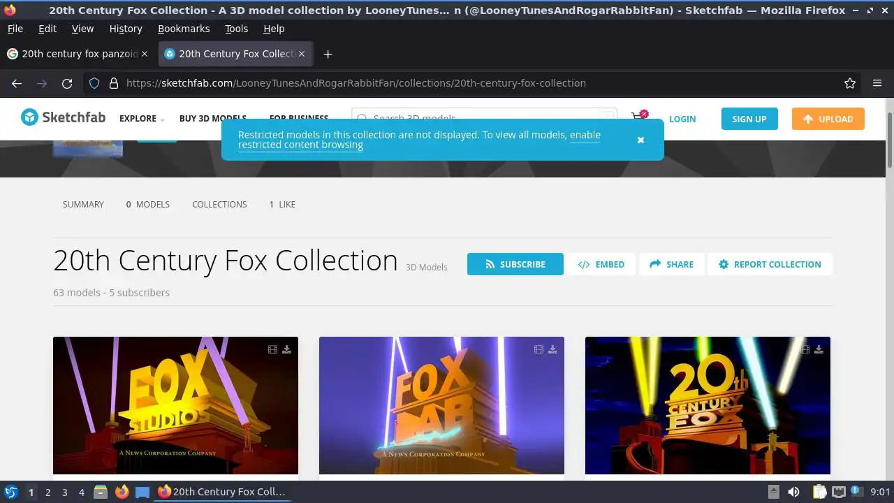View site security lock information
Screen dimensions: 894x503
click(113, 83)
